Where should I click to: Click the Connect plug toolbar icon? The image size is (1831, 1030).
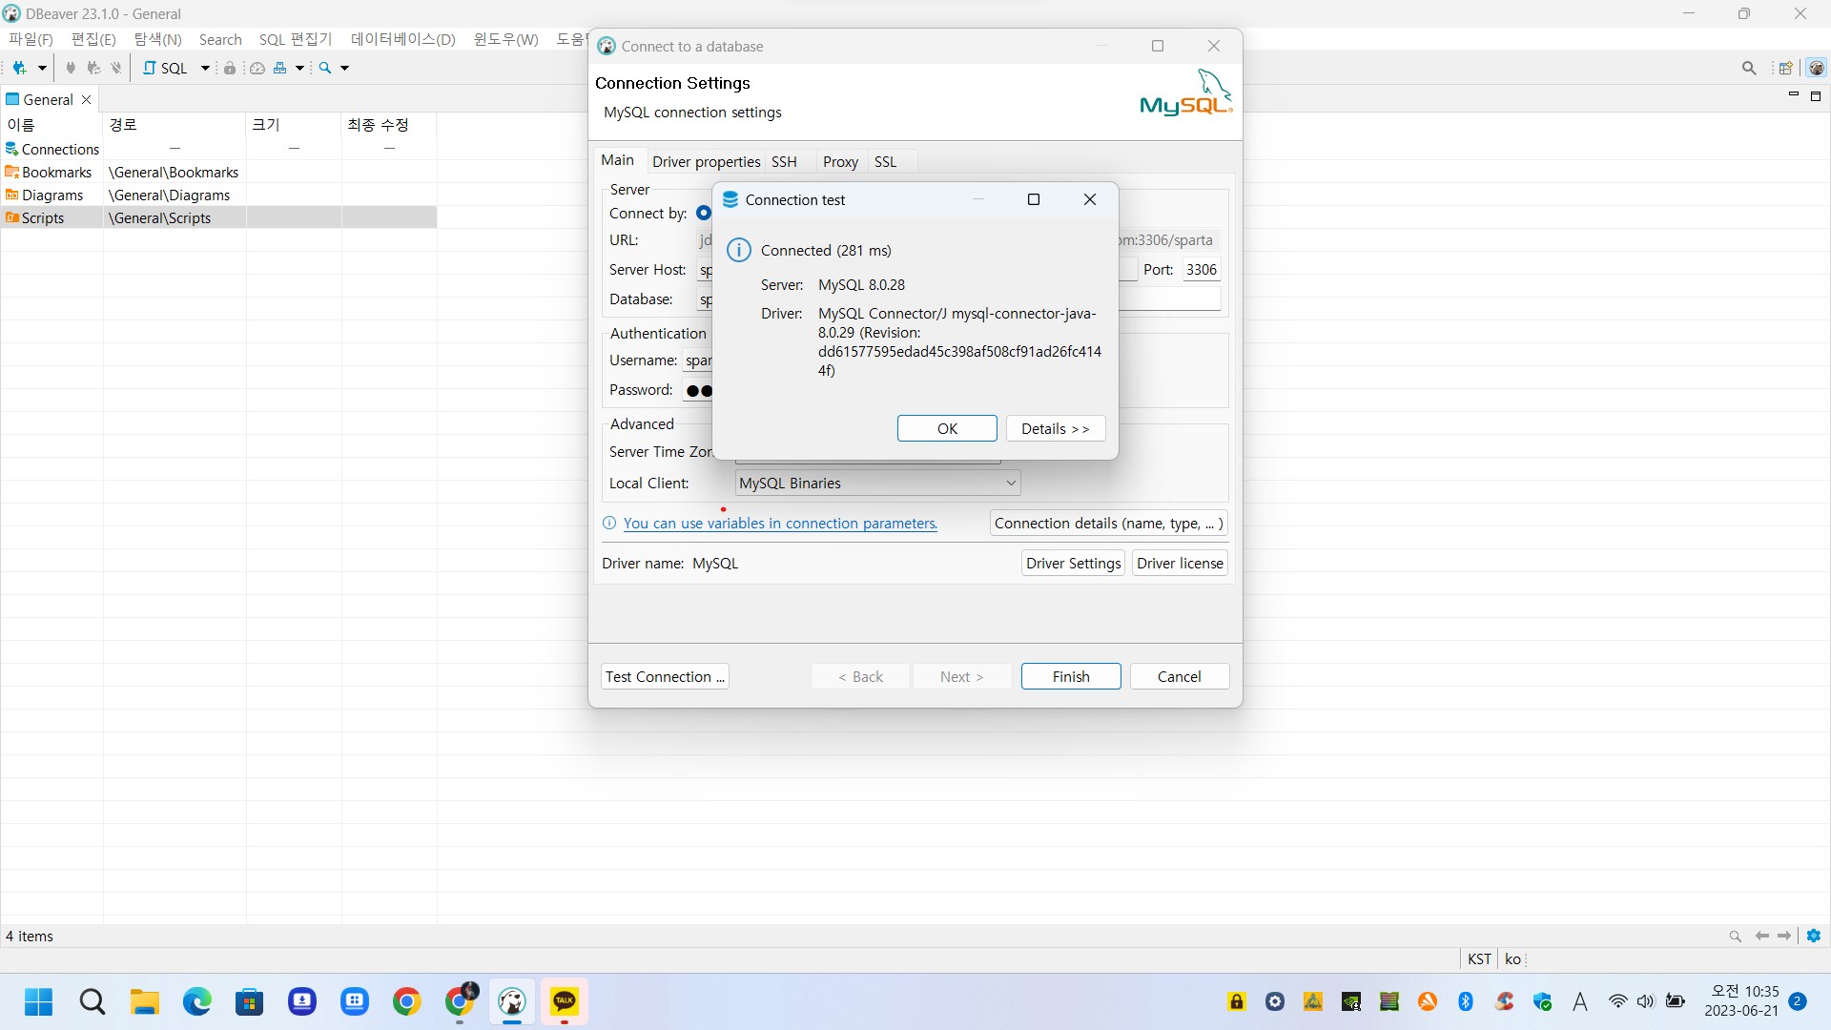click(70, 68)
